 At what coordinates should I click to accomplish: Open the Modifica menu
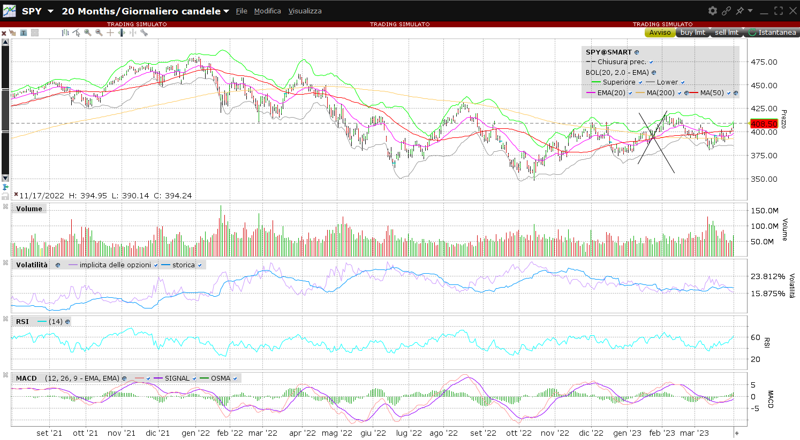point(268,11)
